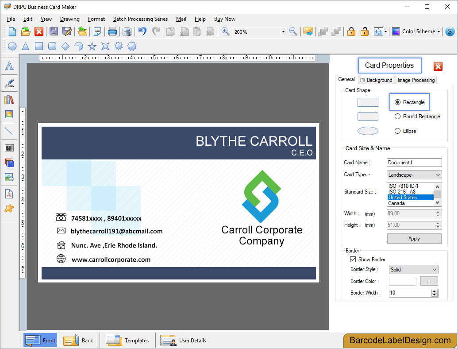This screenshot has height=349, width=458.
Task: Open the Batch Processing Series menu
Action: tap(140, 19)
